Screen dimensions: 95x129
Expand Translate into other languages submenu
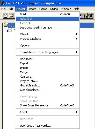click(47, 52)
